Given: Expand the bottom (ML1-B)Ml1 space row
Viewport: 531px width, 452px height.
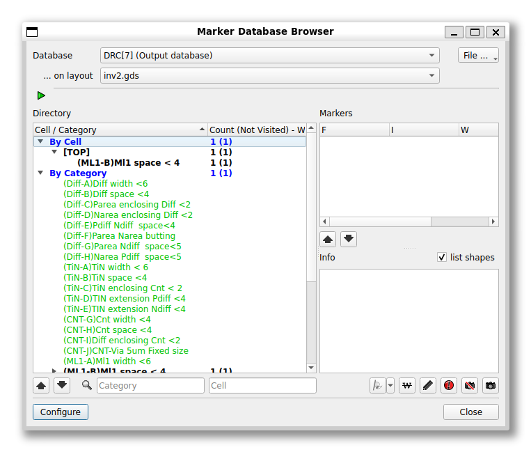Looking at the screenshot, I should tap(54, 371).
